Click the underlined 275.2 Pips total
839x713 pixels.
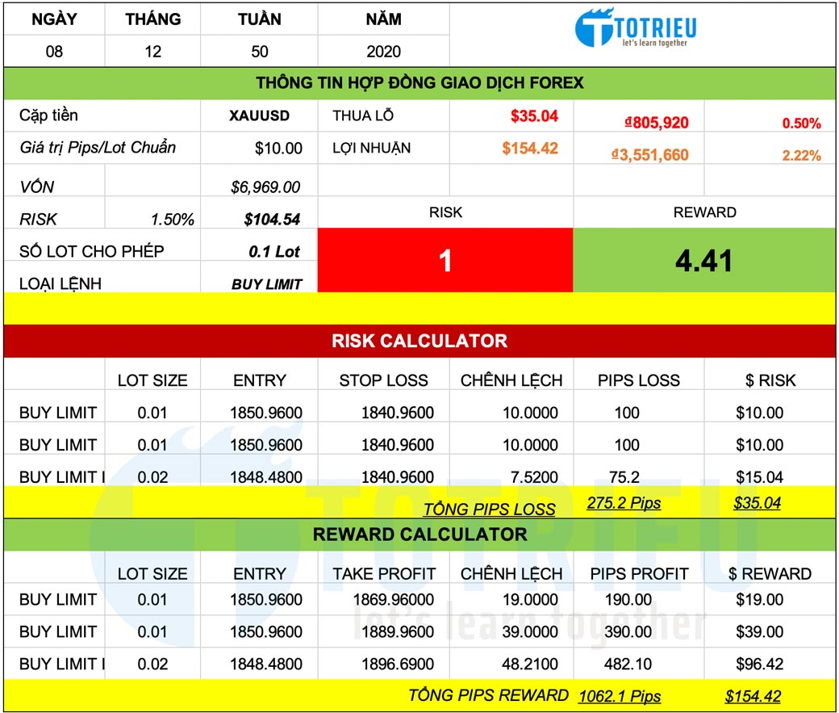624,503
